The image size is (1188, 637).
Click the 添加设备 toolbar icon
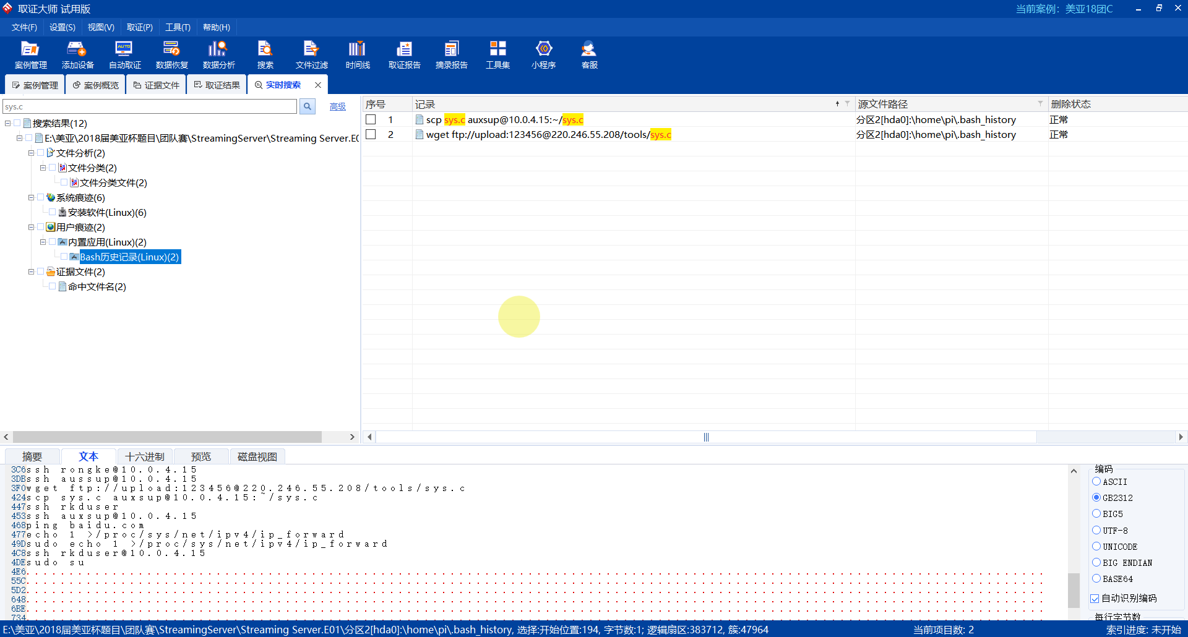77,54
